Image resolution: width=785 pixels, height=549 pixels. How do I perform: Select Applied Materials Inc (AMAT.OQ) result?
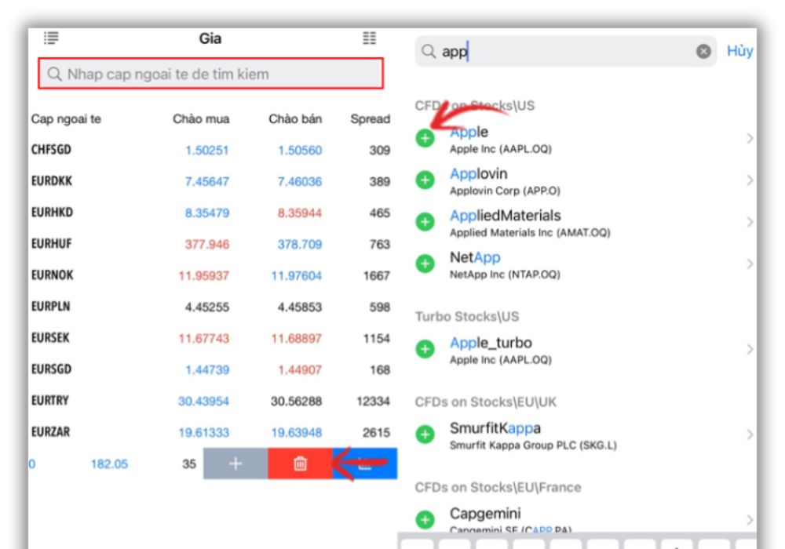(x=530, y=232)
